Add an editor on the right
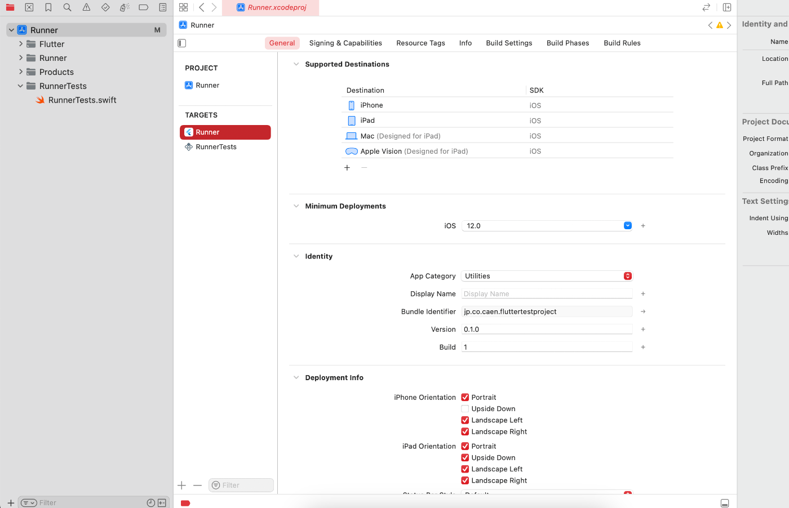The height and width of the screenshot is (508, 789). 727,7
